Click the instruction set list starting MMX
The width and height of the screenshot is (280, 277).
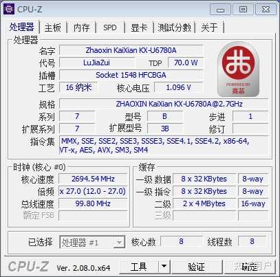[x=164, y=145]
